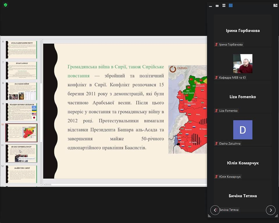Switch to single active speaker thumbnail view
Image resolution: width=279 pixels, height=223 pixels.
pos(217,6)
